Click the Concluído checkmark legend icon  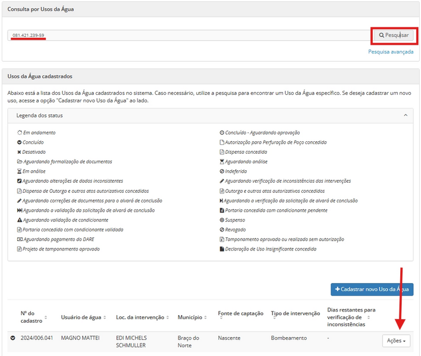point(20,142)
